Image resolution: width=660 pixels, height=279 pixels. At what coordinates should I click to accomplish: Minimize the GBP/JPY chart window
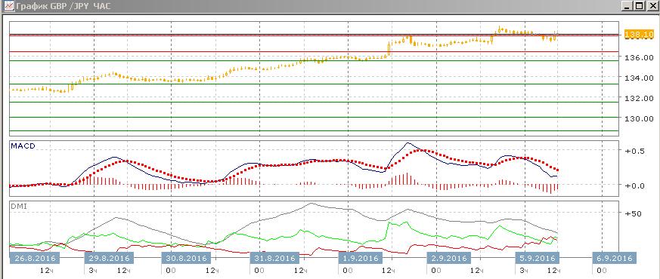pos(627,6)
